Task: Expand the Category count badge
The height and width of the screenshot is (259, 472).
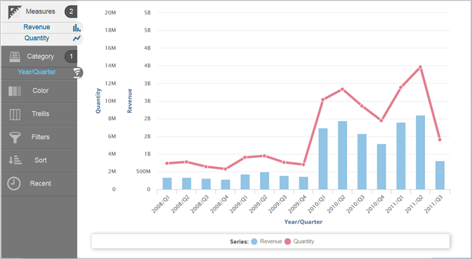Action: (x=71, y=56)
